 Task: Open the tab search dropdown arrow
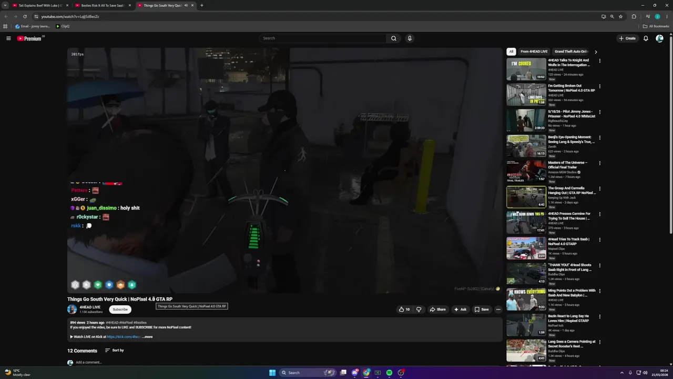click(x=5, y=5)
